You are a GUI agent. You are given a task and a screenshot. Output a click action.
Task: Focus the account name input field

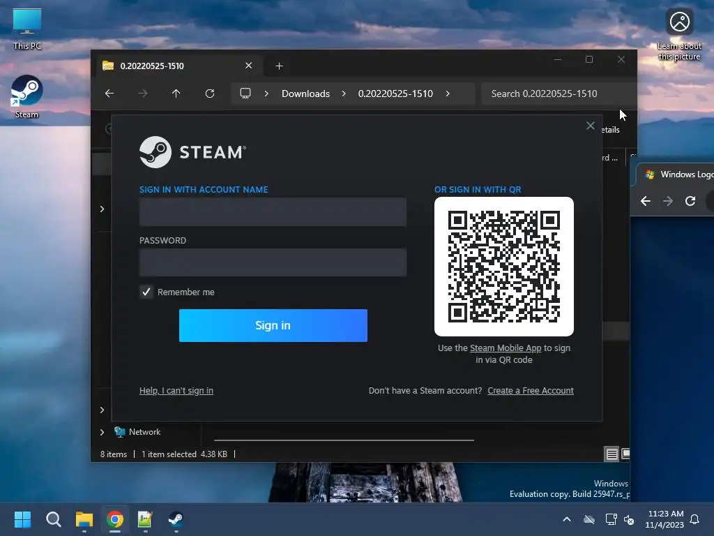[x=273, y=211]
